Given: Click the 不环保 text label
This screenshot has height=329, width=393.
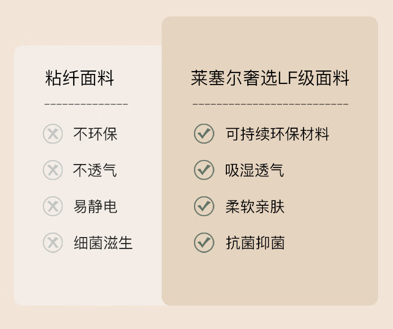Looking at the screenshot, I should click(x=96, y=134).
